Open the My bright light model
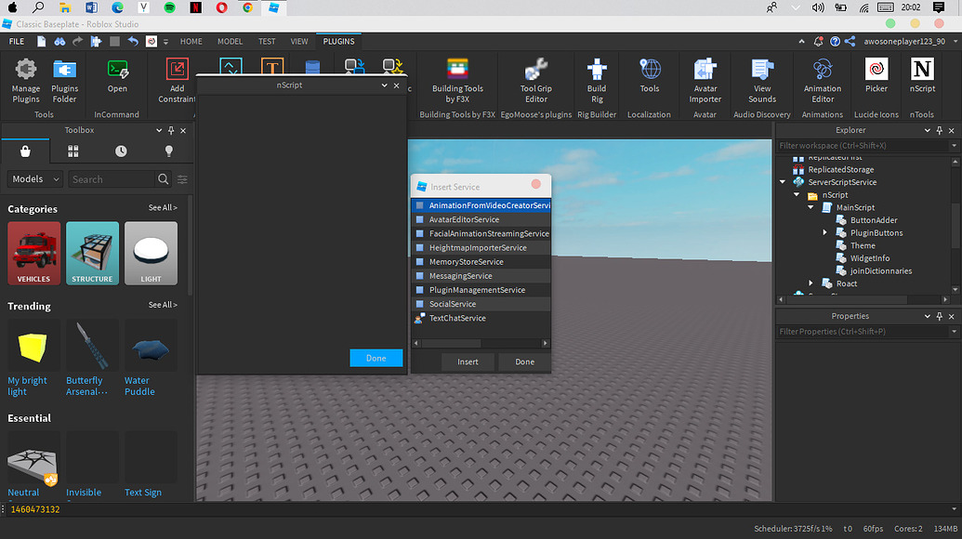The width and height of the screenshot is (962, 539). point(33,358)
